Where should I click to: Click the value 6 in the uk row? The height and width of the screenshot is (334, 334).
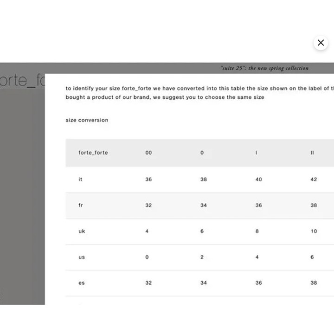202,231
